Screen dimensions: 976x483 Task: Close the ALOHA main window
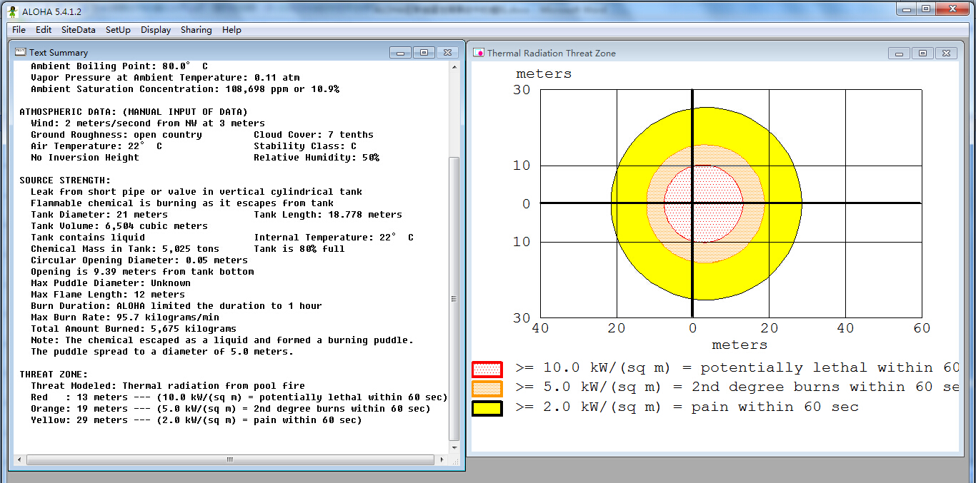tap(952, 9)
